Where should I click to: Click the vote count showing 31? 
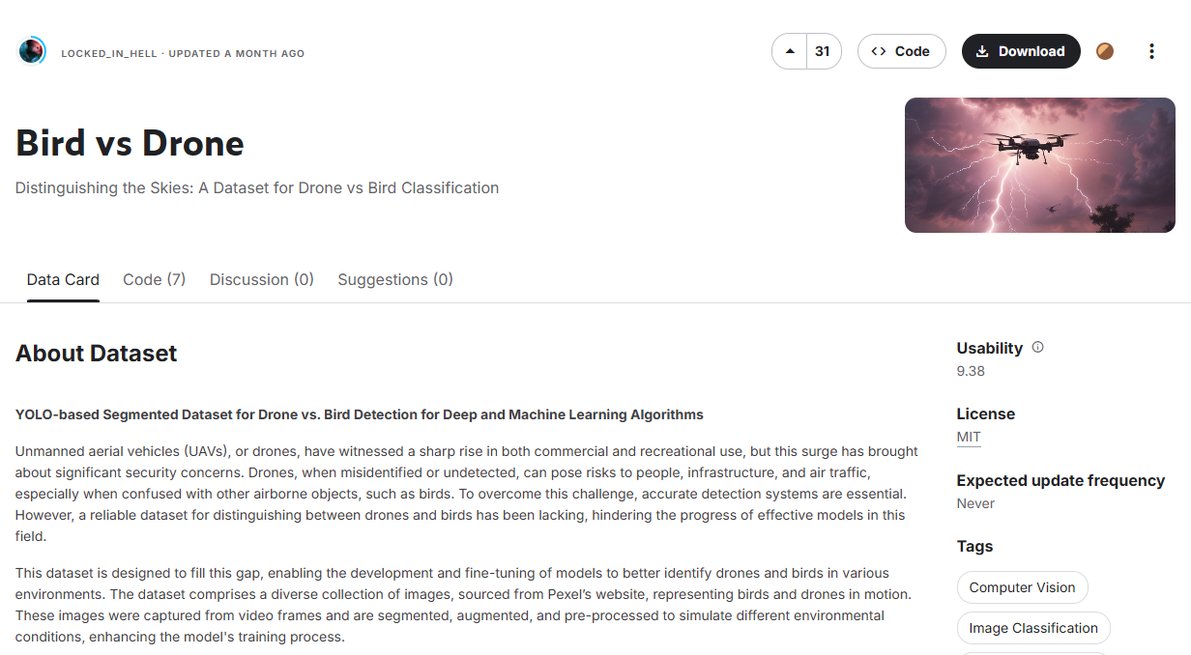[x=823, y=51]
